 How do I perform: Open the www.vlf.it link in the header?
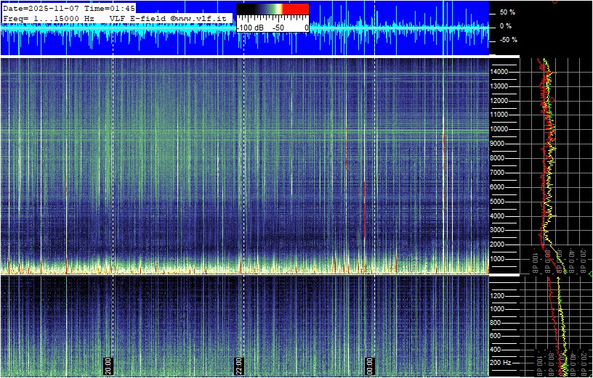[203, 17]
